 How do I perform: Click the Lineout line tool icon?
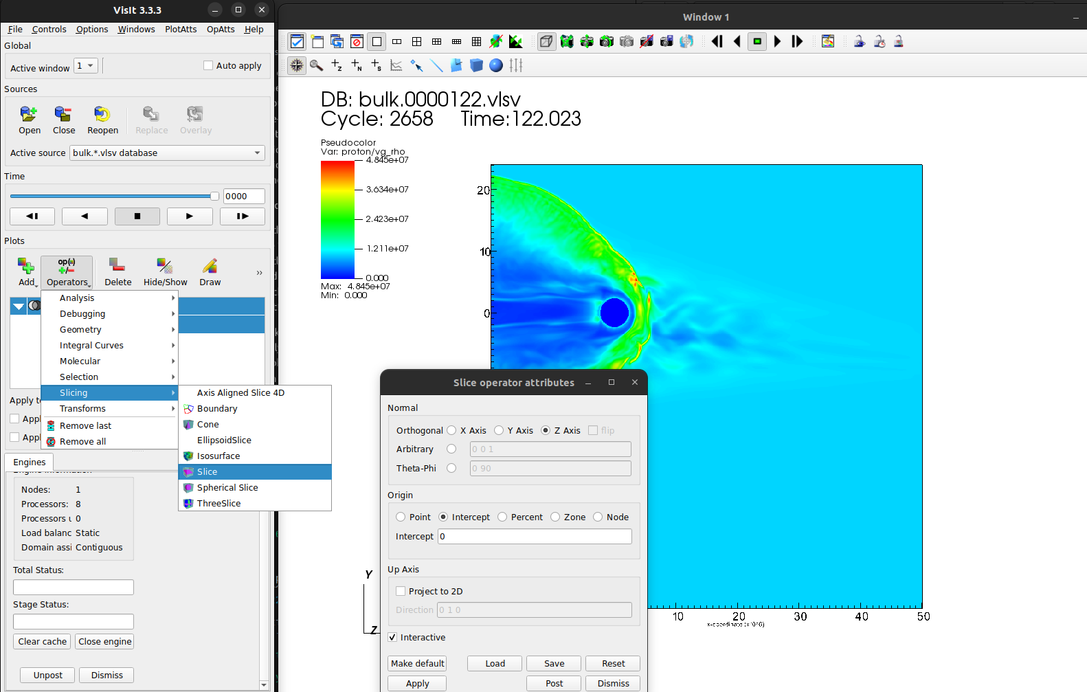[436, 65]
